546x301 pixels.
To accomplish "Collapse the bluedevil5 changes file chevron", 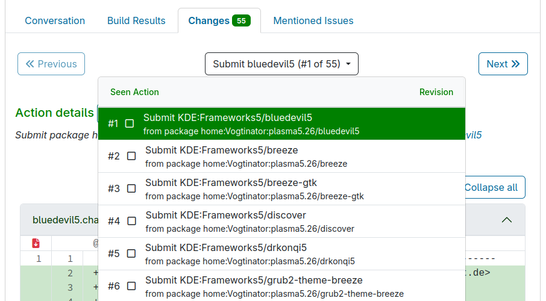I will 507,220.
